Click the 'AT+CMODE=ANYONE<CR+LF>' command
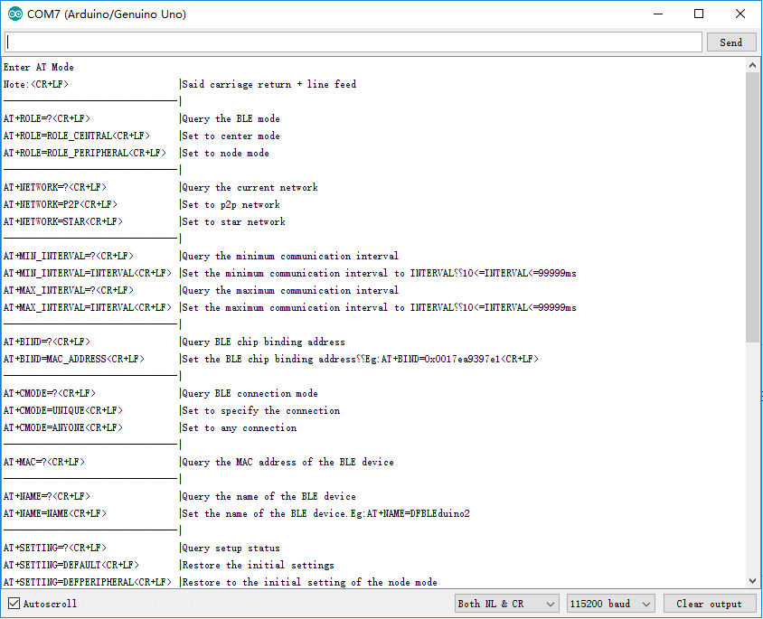The height and width of the screenshot is (619, 763). click(x=63, y=428)
